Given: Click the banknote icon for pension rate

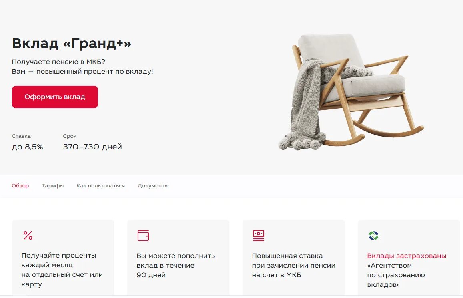Looking at the screenshot, I should 259,236.
